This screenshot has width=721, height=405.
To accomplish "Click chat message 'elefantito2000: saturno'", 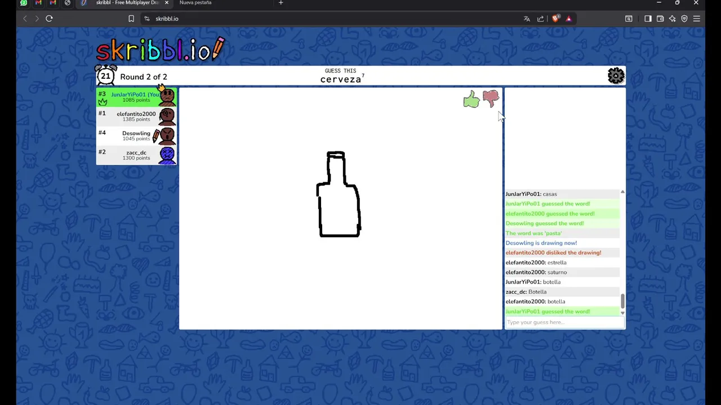I will pyautogui.click(x=536, y=272).
